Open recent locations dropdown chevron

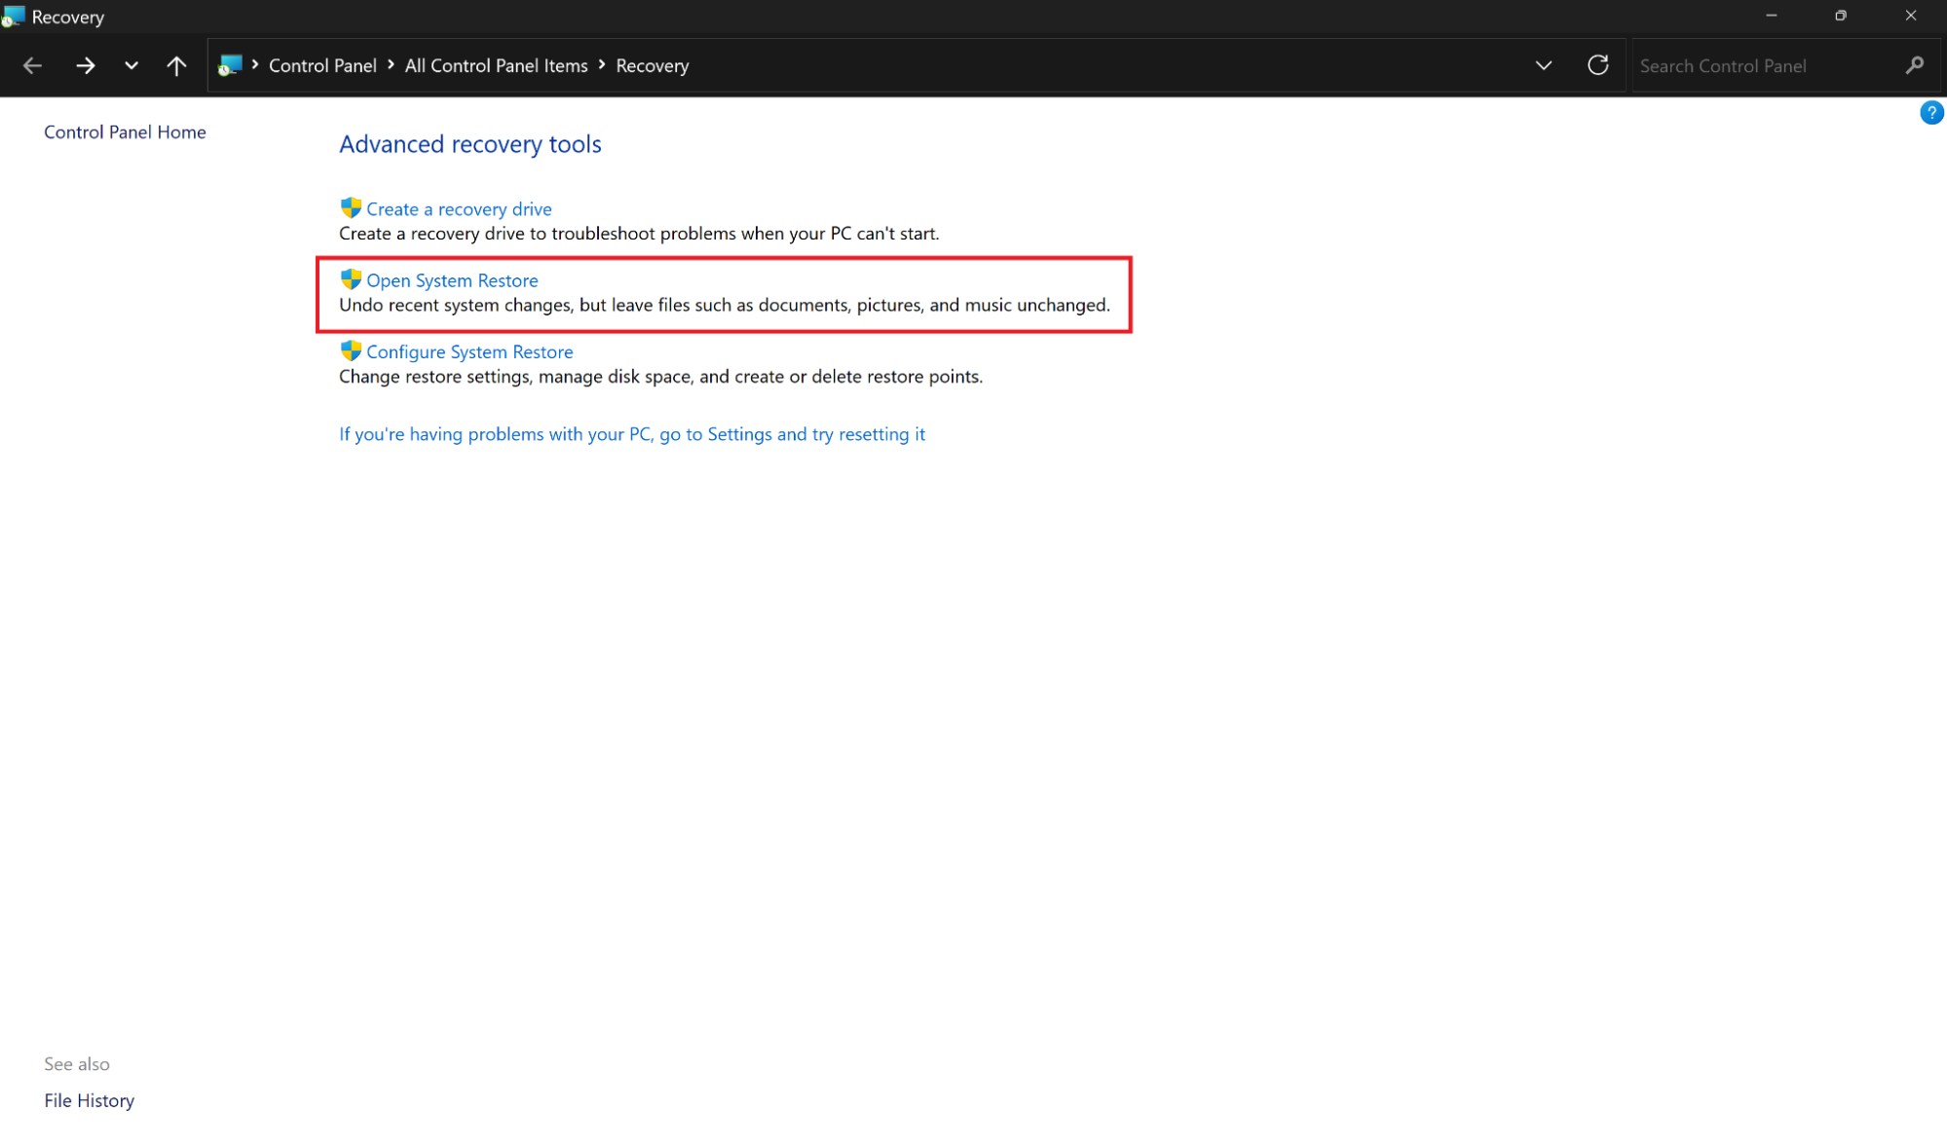pyautogui.click(x=131, y=65)
